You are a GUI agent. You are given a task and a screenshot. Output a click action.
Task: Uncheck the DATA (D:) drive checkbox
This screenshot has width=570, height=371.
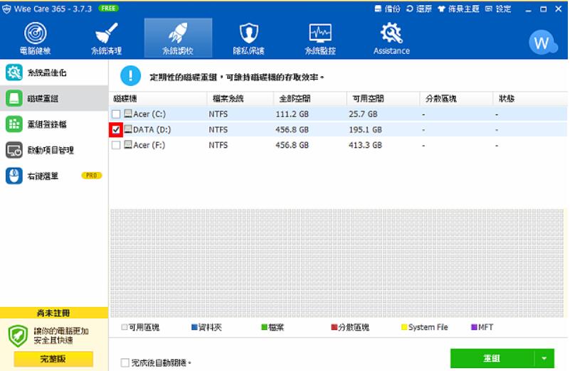pos(116,129)
